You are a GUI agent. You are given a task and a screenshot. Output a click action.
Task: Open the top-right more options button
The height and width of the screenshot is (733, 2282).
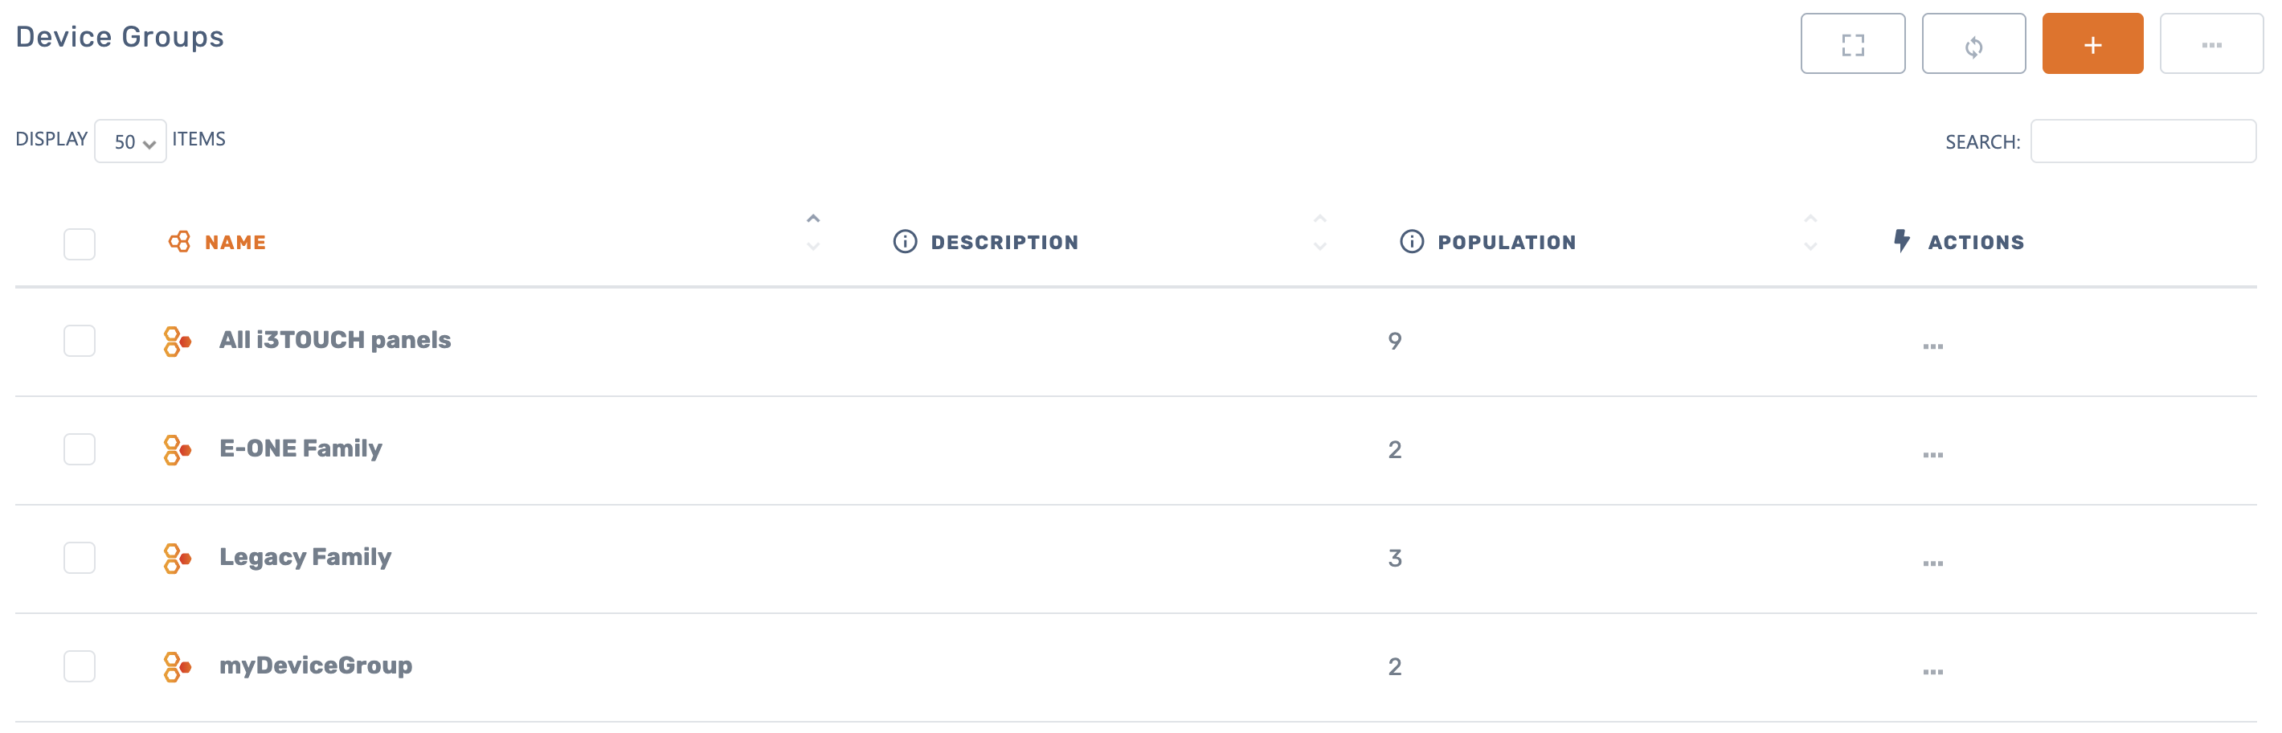tap(2210, 44)
